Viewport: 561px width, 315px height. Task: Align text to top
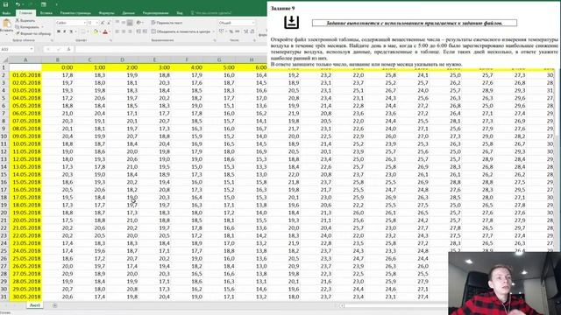[x=117, y=23]
